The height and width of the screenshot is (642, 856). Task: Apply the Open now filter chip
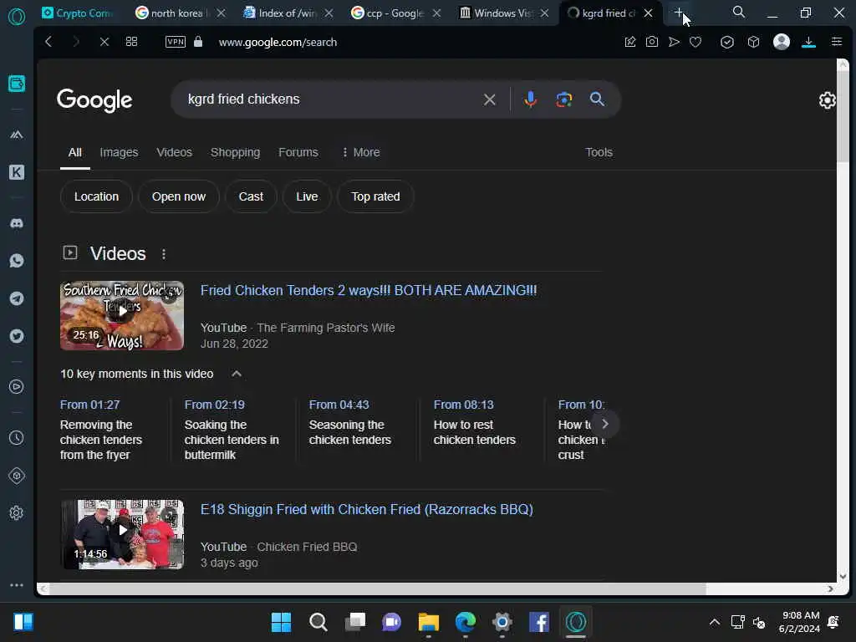click(x=179, y=196)
